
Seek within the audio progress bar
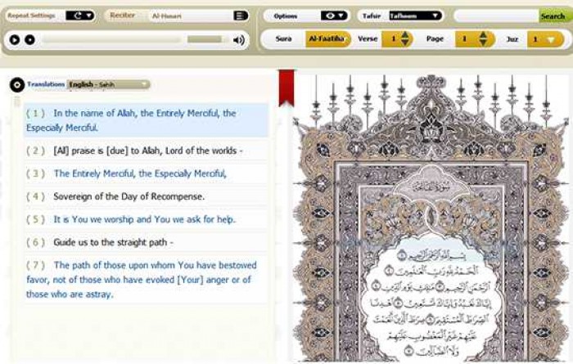111,39
